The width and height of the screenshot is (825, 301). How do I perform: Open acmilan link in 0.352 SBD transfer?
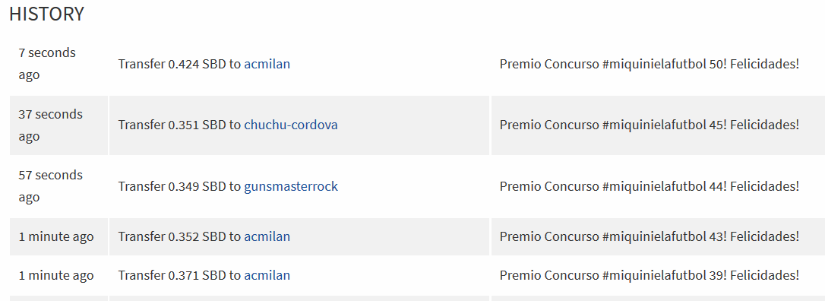[267, 237]
